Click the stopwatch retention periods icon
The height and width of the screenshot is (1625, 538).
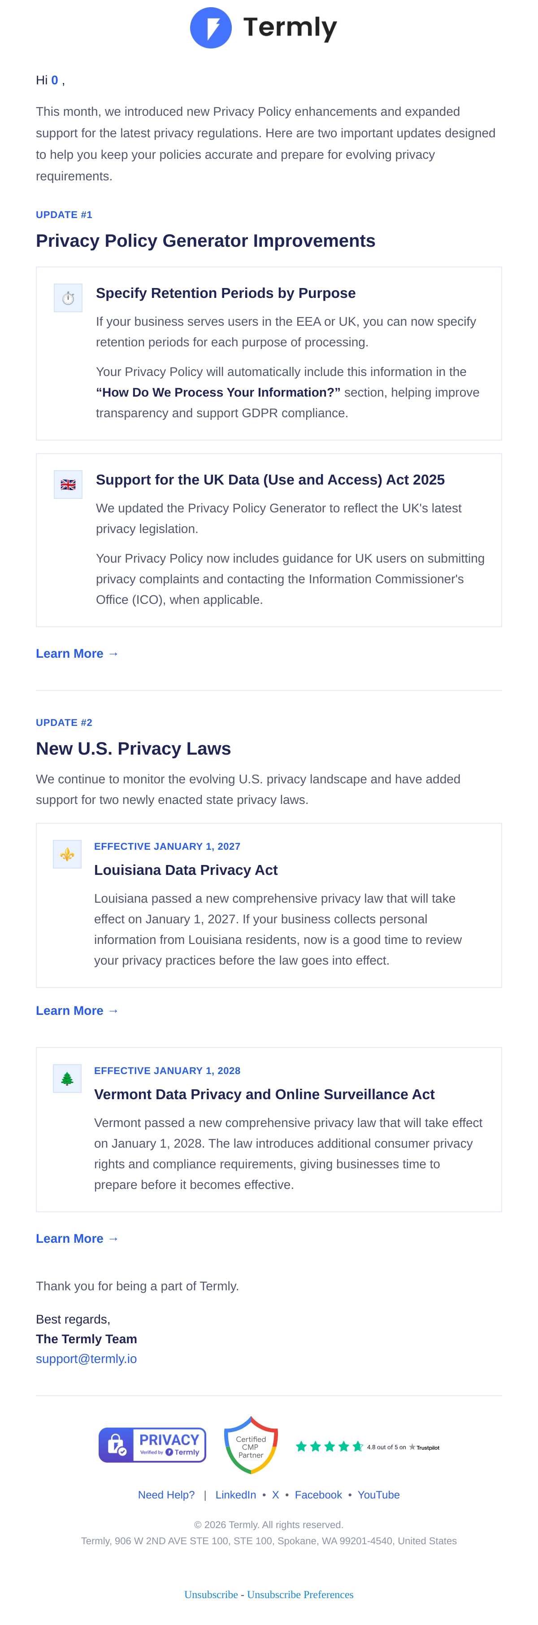pos(68,298)
